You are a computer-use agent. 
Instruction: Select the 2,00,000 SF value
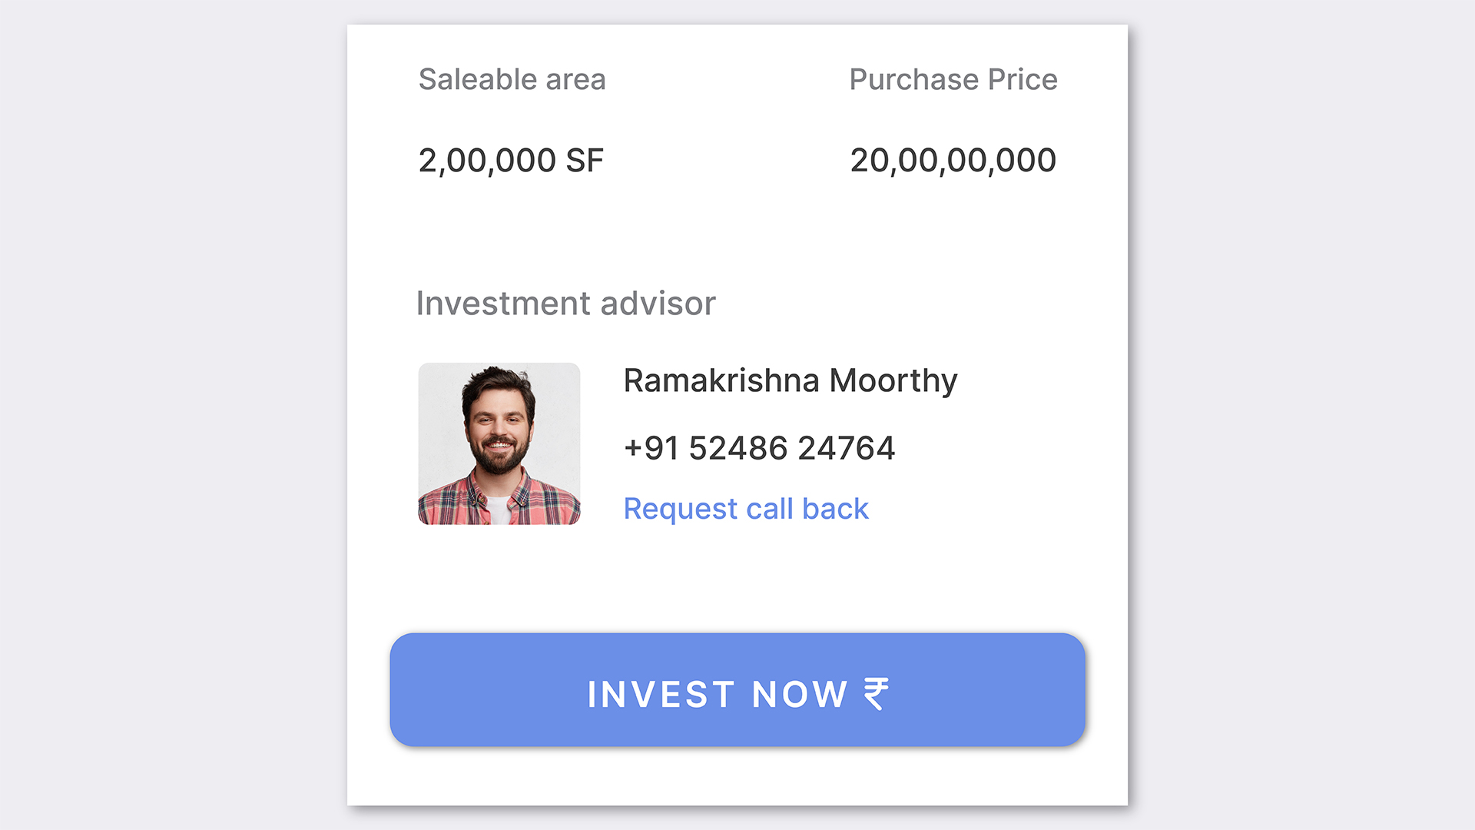[x=511, y=161]
